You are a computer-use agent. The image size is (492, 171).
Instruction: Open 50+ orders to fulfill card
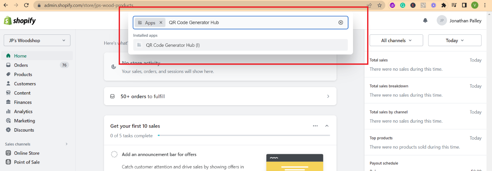(220, 96)
